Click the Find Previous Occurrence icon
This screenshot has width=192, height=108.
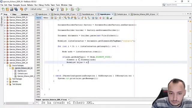tap(69, 18)
